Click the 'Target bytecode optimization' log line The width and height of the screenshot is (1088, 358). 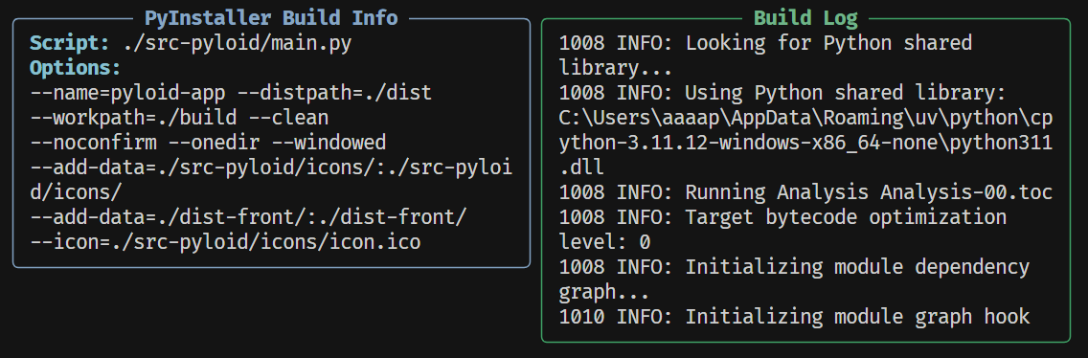point(782,217)
